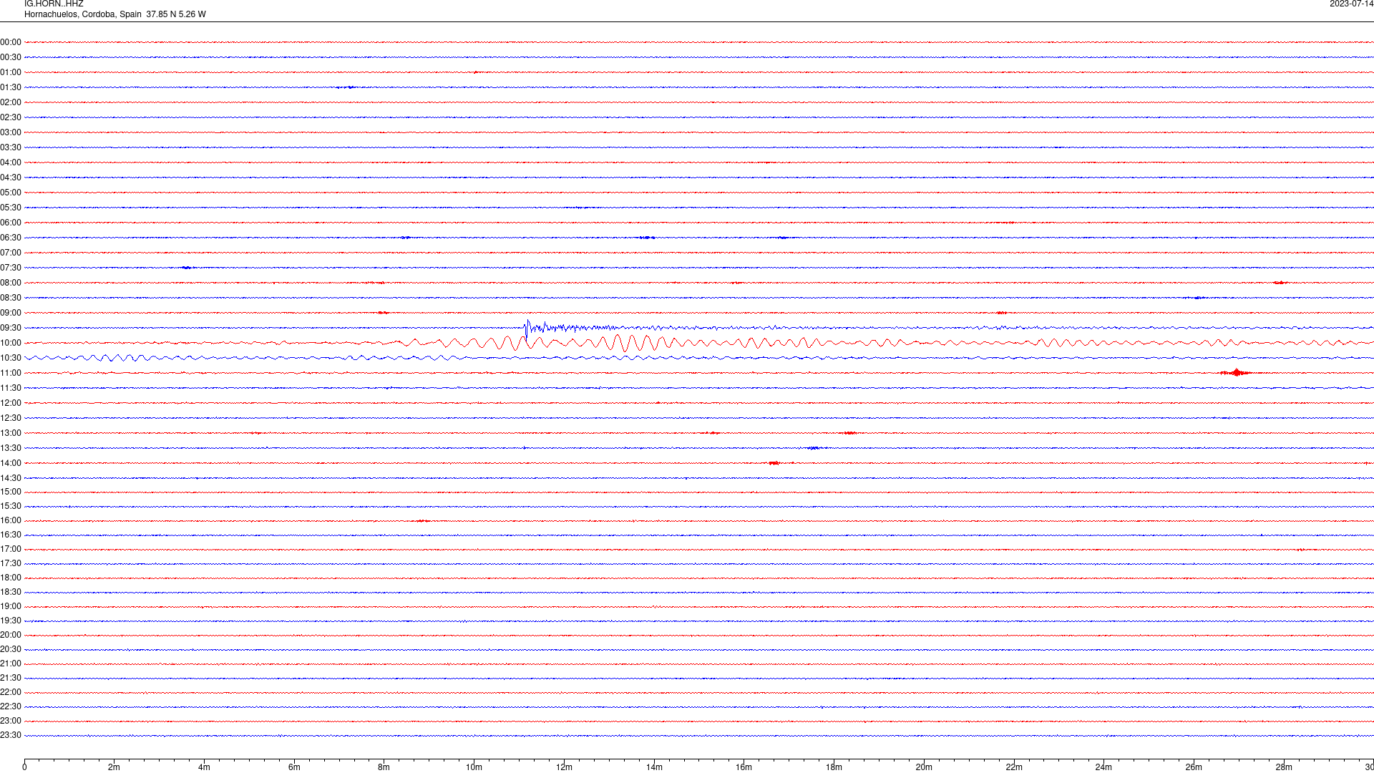The width and height of the screenshot is (1374, 773).
Task: Click the 6m axis tick label
Action: click(294, 767)
